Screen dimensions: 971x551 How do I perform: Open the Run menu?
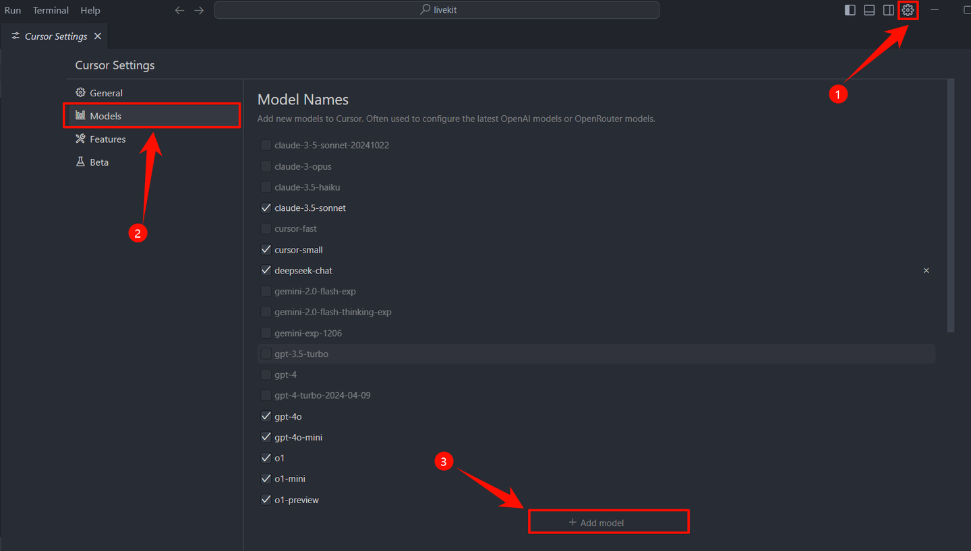(13, 10)
